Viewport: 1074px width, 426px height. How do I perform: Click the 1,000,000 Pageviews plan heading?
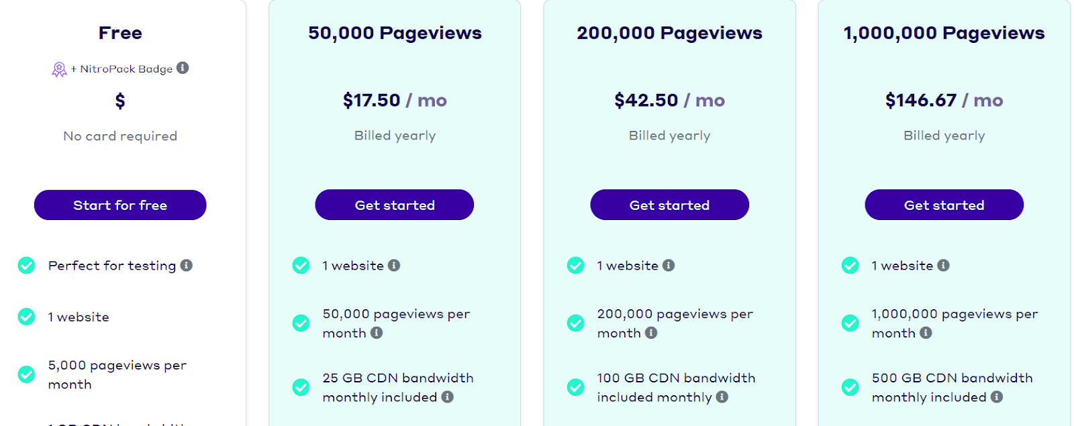tap(944, 33)
